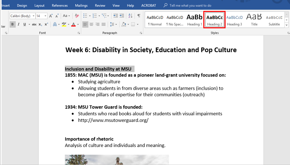Increase paragraph indent
Image resolution: width=290 pixels, height=165 pixels.
[x=122, y=16]
